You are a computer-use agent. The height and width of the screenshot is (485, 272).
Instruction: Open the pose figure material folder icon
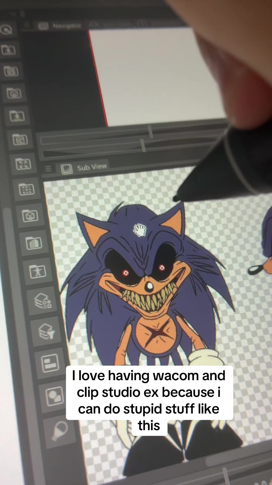click(38, 272)
